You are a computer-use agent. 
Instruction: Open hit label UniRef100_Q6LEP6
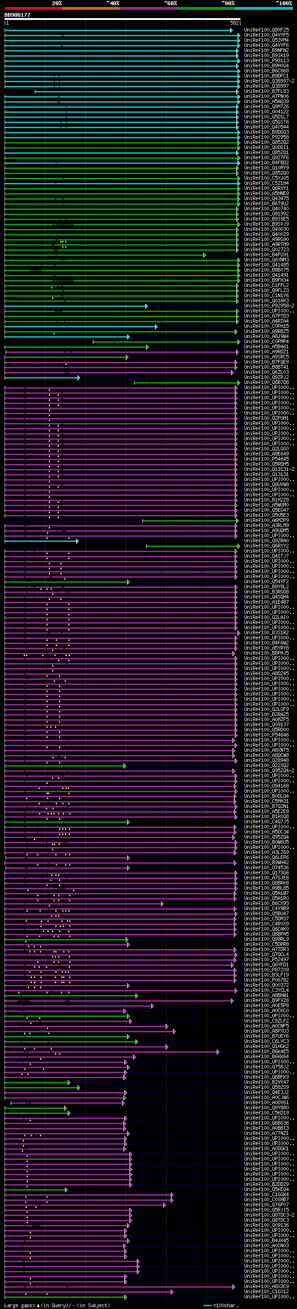266,858
